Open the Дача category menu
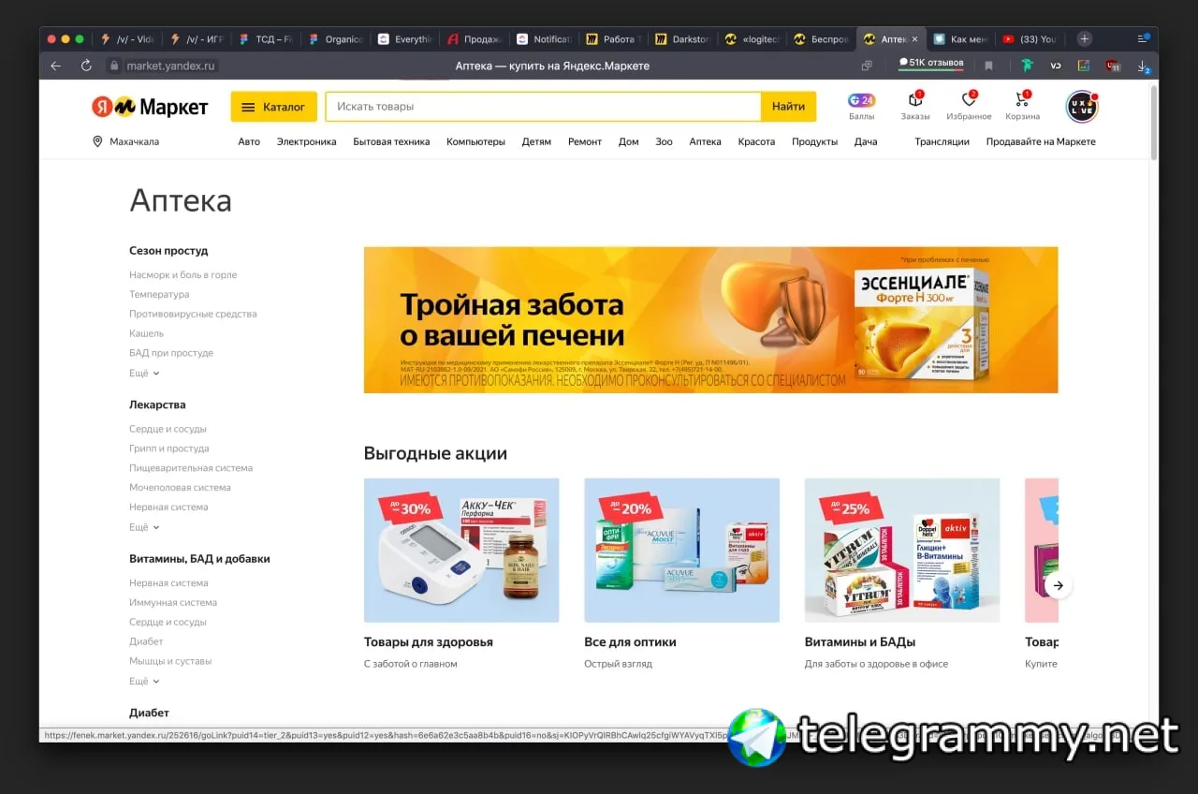The height and width of the screenshot is (794, 1198). [x=866, y=141]
